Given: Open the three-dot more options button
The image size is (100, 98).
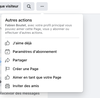Looking at the screenshot, I should [x=42, y=6].
